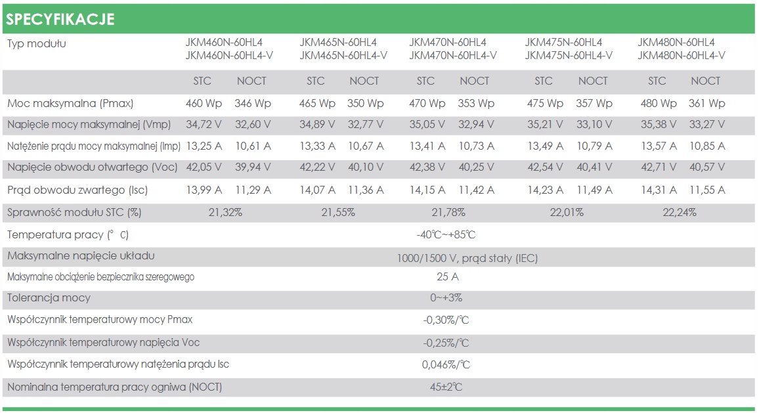This screenshot has height=413, width=759.
Task: Click the 25 A fuse rating value
Action: click(x=447, y=276)
